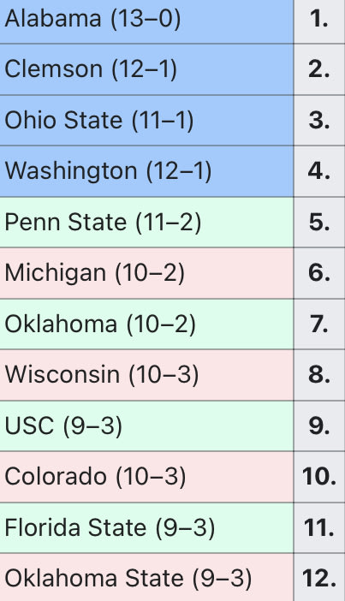The image size is (345, 601).
Task: Click the Colorado (10–3) cell
Action: point(146,477)
